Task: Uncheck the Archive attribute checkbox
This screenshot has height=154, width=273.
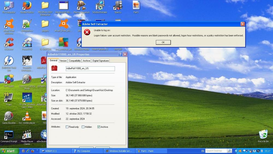Action: 99,127
